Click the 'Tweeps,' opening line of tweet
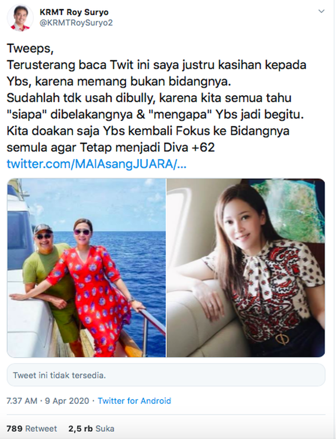The image size is (336, 439). pos(30,49)
